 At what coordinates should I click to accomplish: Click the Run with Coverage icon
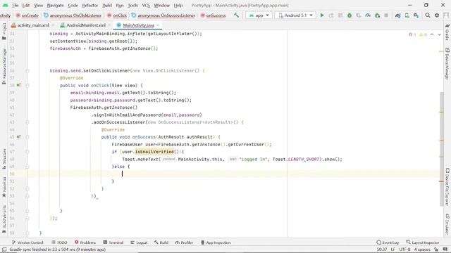(x=359, y=15)
